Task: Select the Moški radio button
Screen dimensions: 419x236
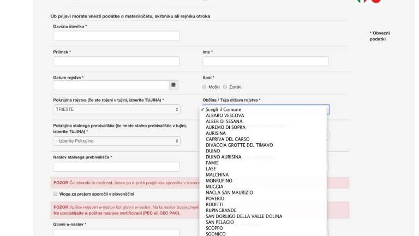Action: coord(205,87)
